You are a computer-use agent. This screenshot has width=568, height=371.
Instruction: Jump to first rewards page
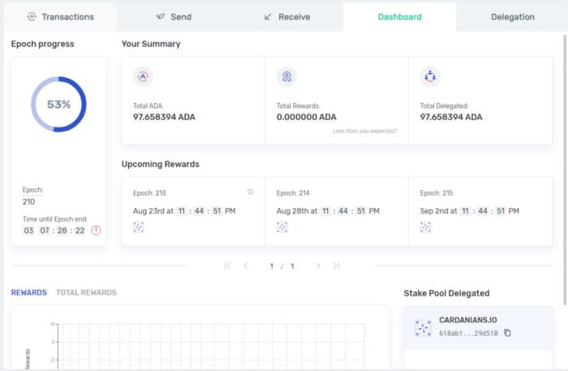click(x=227, y=265)
